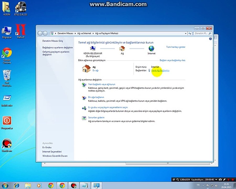This screenshot has width=236, height=189.
Task: Open Yeni bağlantı veya ağ kurun
Action: coord(101,85)
